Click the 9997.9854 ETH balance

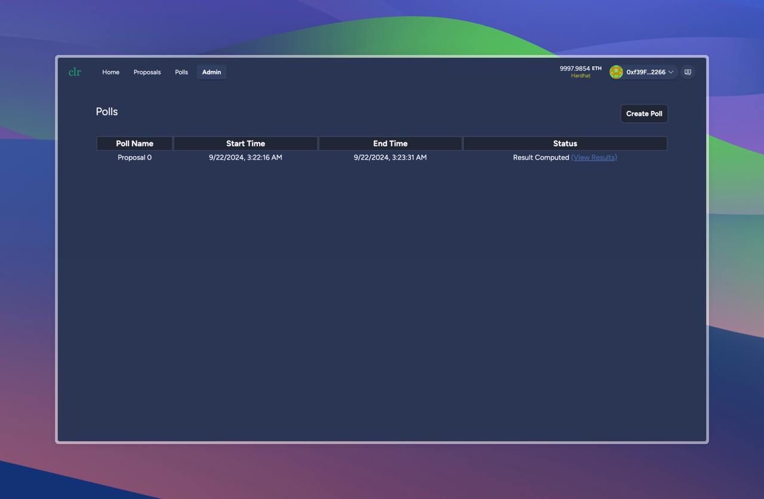[580, 69]
